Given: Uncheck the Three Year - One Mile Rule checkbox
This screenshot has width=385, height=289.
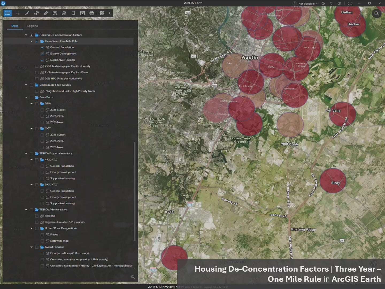Looking at the screenshot, I should [37, 41].
